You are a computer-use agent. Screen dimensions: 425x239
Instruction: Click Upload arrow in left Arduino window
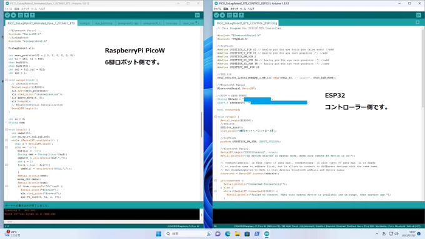pos(13,15)
